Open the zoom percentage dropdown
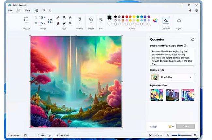The width and height of the screenshot is (212, 140). point(159,135)
